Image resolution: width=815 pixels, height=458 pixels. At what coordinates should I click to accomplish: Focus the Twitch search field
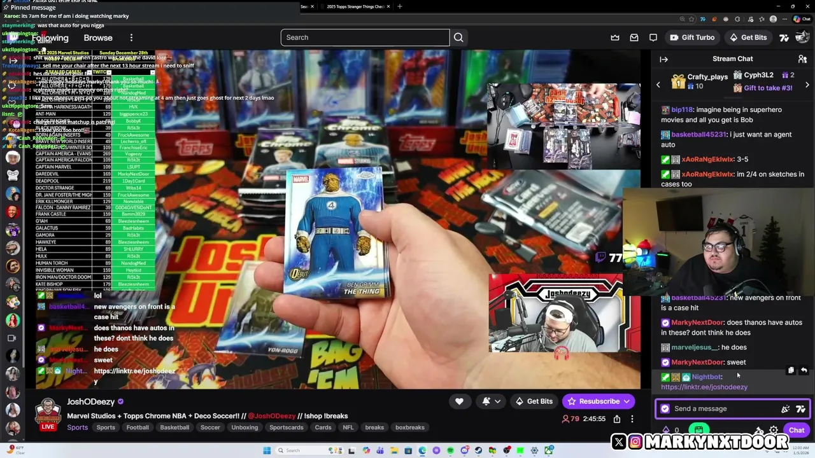365,38
